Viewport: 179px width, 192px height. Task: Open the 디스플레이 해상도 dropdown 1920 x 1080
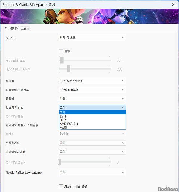point(92,90)
